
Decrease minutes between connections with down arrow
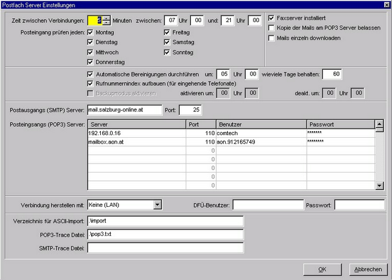click(x=107, y=23)
